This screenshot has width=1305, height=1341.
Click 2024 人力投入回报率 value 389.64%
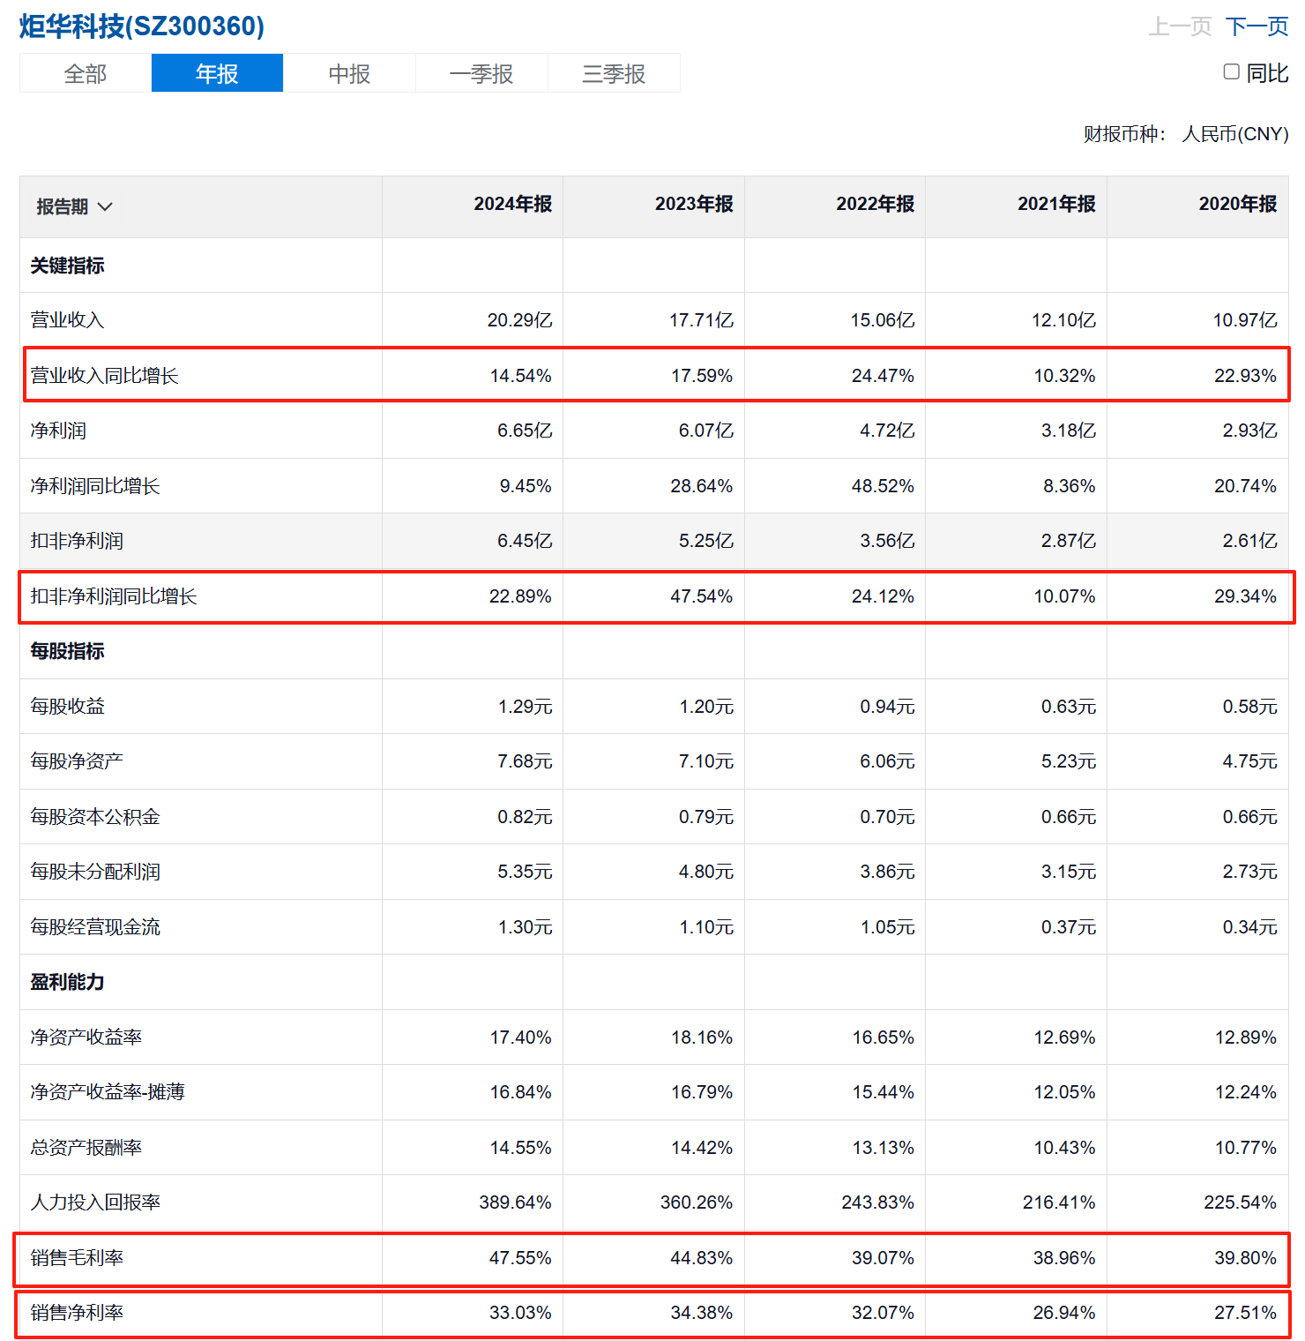click(x=515, y=1202)
